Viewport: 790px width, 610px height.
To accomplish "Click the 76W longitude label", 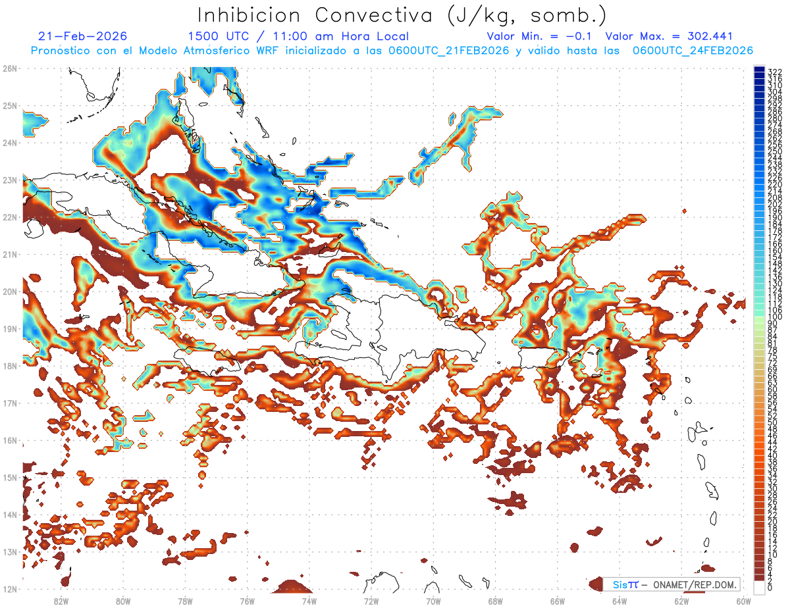I will (x=247, y=600).
